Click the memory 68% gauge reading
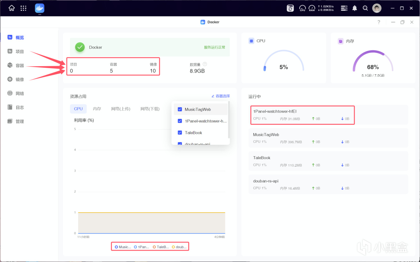This screenshot has width=420, height=262. pos(373,67)
